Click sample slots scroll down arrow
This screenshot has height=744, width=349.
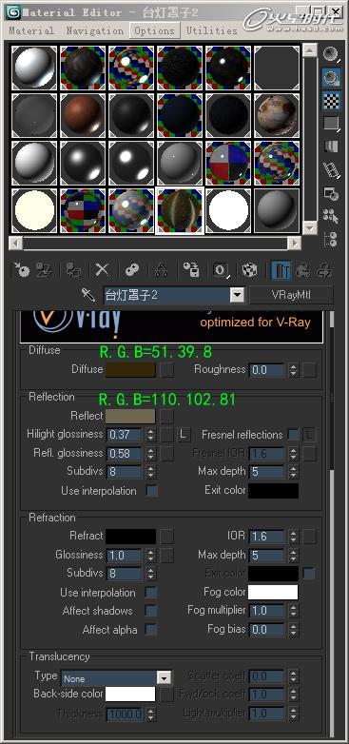click(x=310, y=228)
